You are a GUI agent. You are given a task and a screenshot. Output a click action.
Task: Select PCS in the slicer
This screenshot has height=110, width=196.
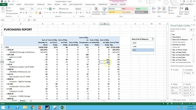(143, 50)
